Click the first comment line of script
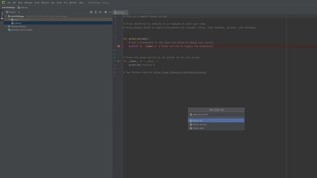Image resolution: width=317 pixels, height=178 pixels. click(x=145, y=16)
